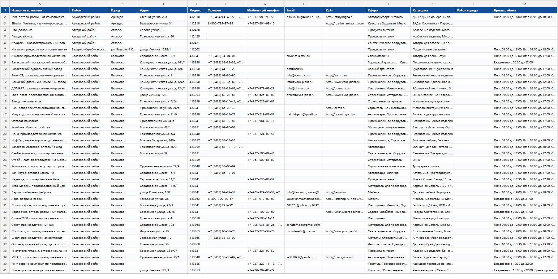
Task: Select the "Время работы" header cell
Action: click(525, 10)
